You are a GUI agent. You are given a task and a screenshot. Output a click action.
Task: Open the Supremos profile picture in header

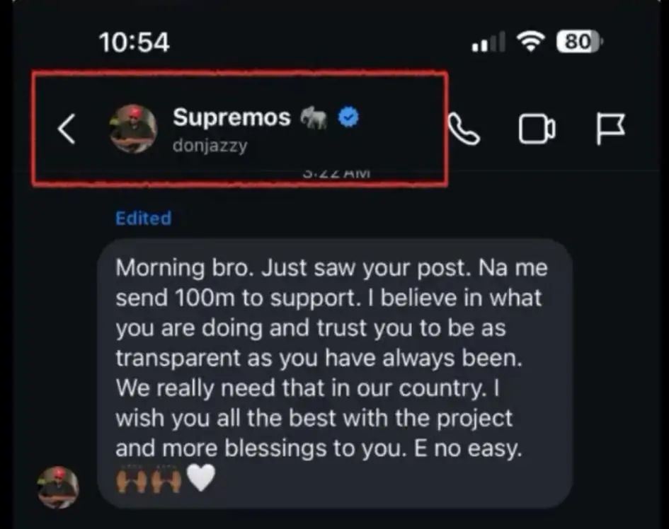coord(133,129)
